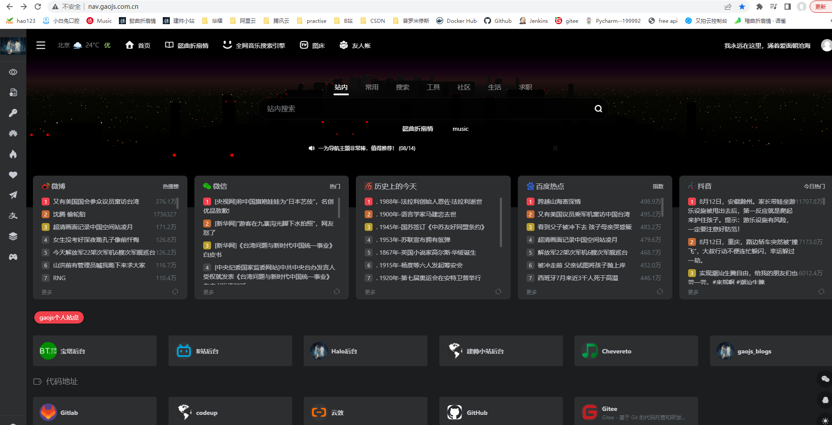832x425 pixels.
Task: Open the Chevereto site card
Action: (x=636, y=351)
